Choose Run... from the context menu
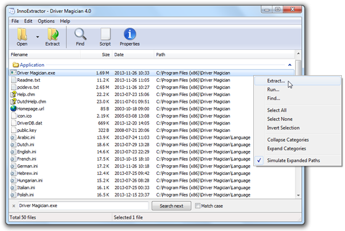Viewport: 345px width, 231px height. 298,89
